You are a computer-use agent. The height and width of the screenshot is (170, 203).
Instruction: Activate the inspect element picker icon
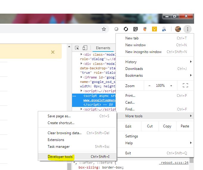77,48
